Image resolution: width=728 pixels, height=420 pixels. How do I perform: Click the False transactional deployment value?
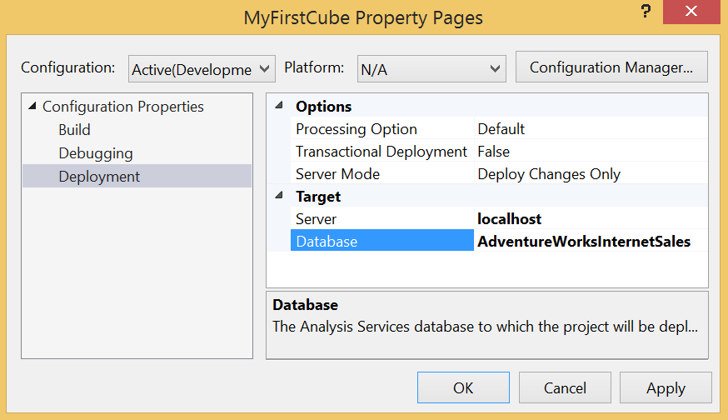494,152
